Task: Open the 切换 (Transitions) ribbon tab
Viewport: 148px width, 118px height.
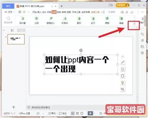Action: point(49,12)
